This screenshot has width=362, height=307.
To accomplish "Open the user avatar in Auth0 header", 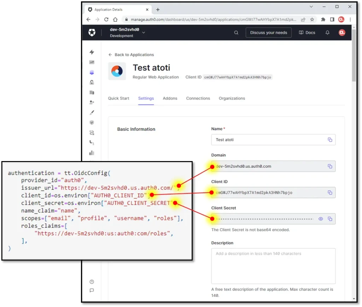I will coord(342,33).
